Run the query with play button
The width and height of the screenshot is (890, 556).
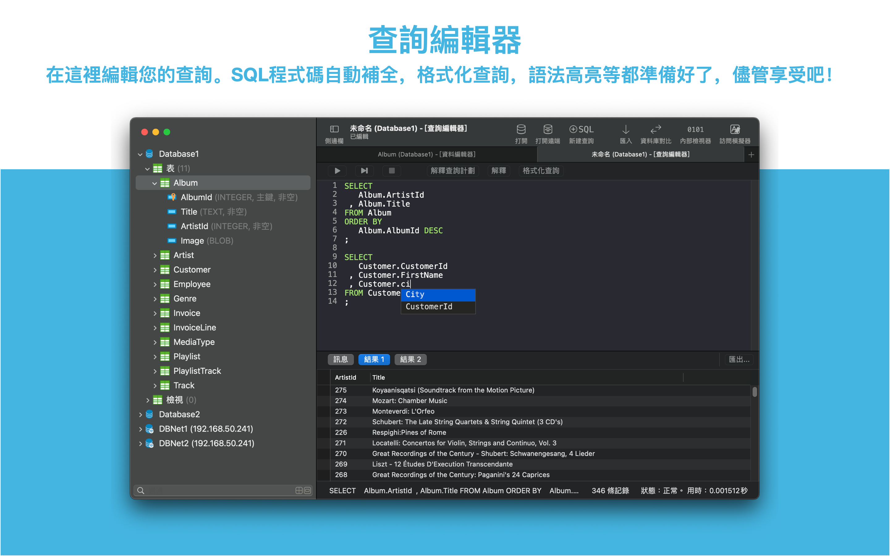(x=337, y=171)
